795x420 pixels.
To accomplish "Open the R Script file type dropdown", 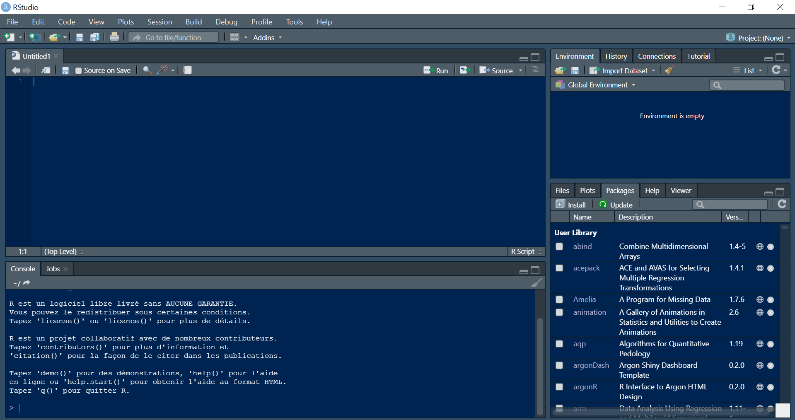I will tap(540, 251).
